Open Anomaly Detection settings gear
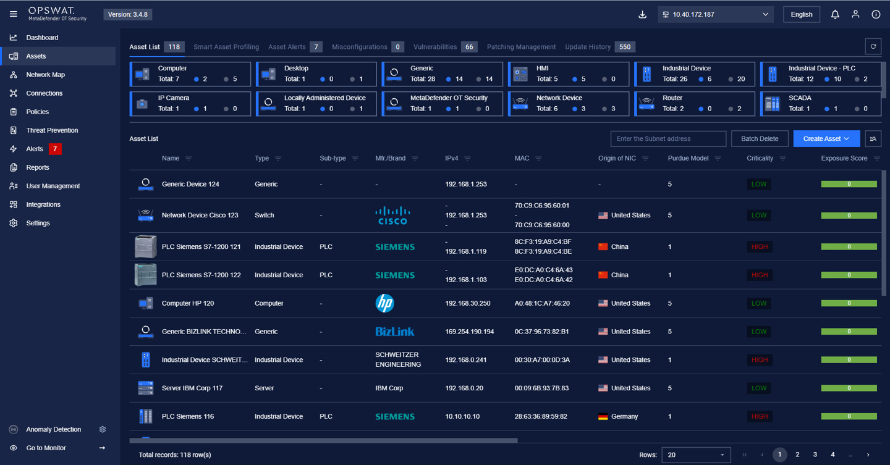The width and height of the screenshot is (890, 465). [x=103, y=429]
